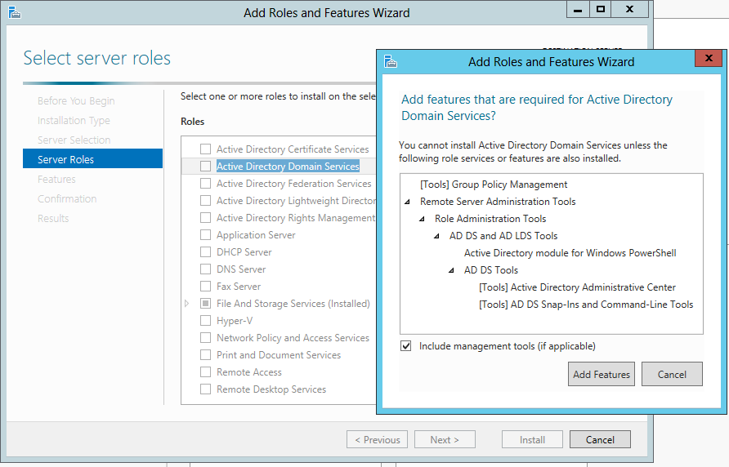Click the Previous button
Image resolution: width=729 pixels, height=467 pixels.
point(377,439)
